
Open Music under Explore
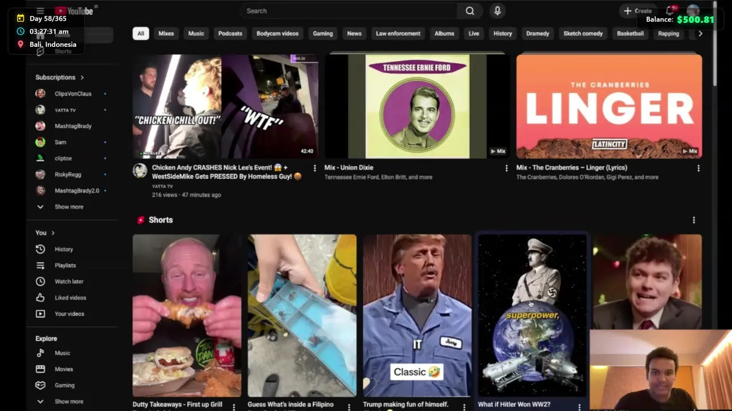pos(63,353)
